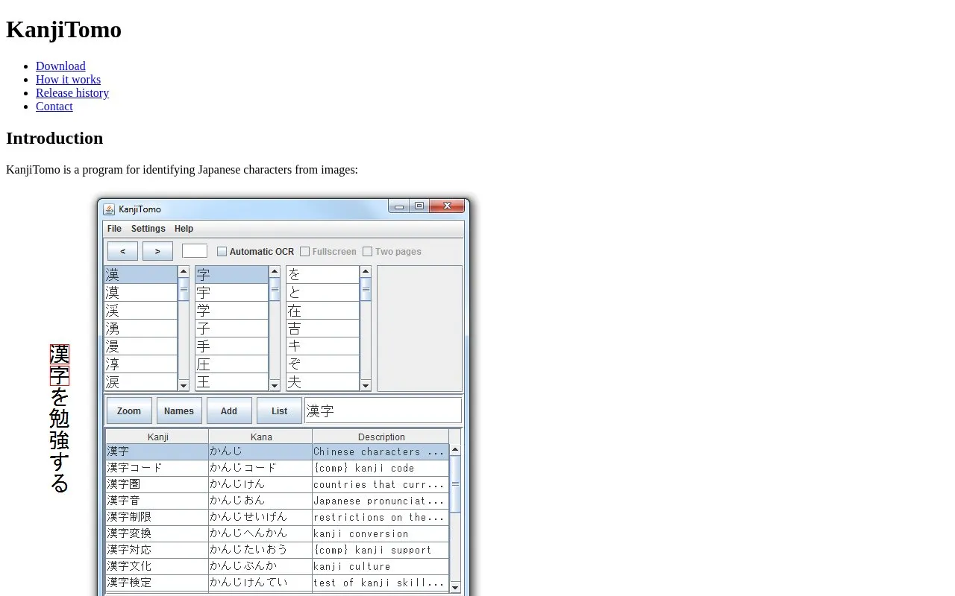Close the KanjiTomo window
Viewport: 955px width, 596px height.
coord(448,206)
